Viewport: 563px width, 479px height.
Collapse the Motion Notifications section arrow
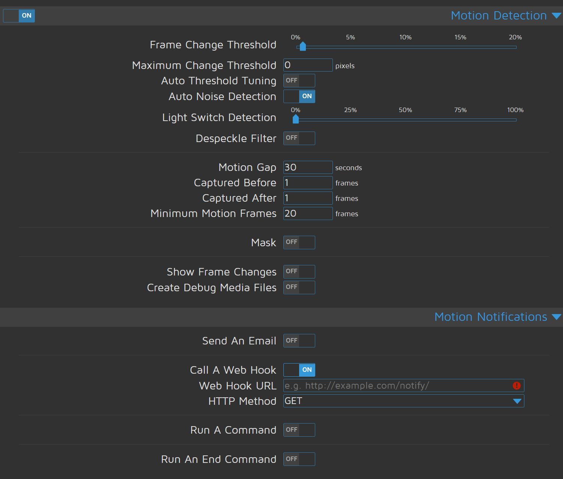(556, 317)
